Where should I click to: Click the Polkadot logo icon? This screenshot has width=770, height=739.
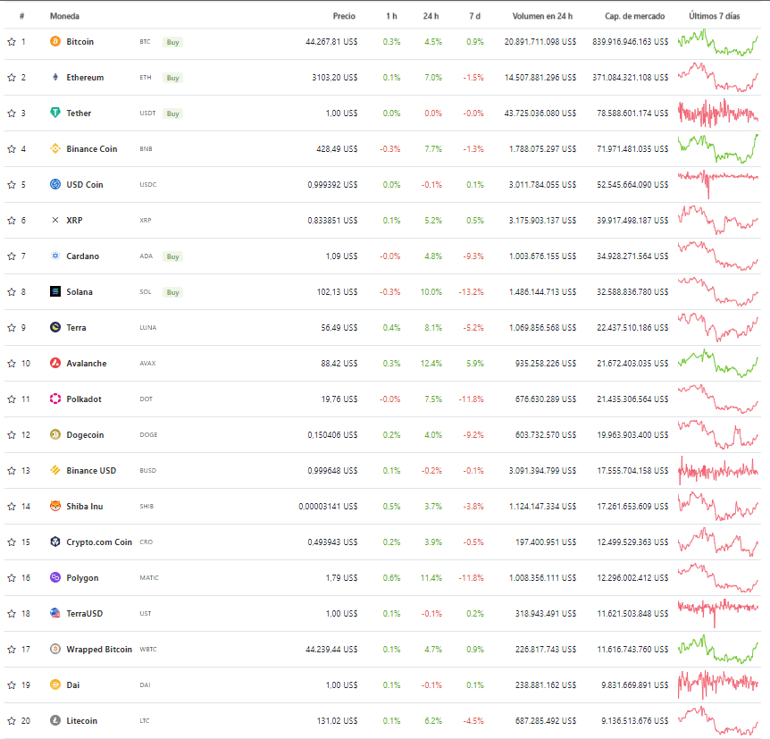click(55, 399)
